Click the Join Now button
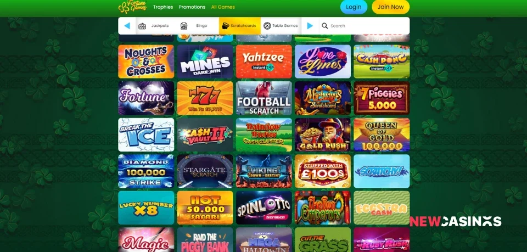Screen dimensions: 527x252 coord(390,7)
